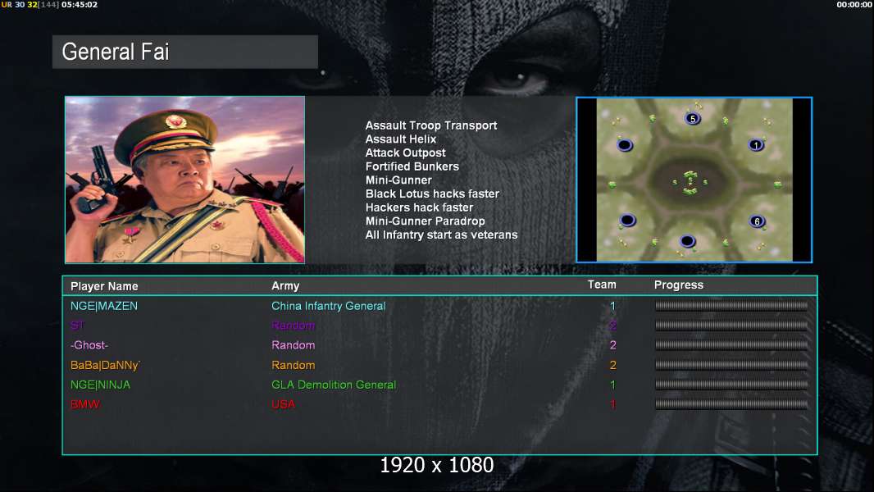Click the start position 5 marker on map
The width and height of the screenshot is (874, 492).
692,119
